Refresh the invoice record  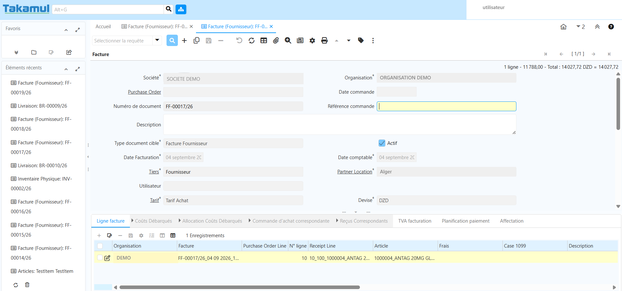251,41
